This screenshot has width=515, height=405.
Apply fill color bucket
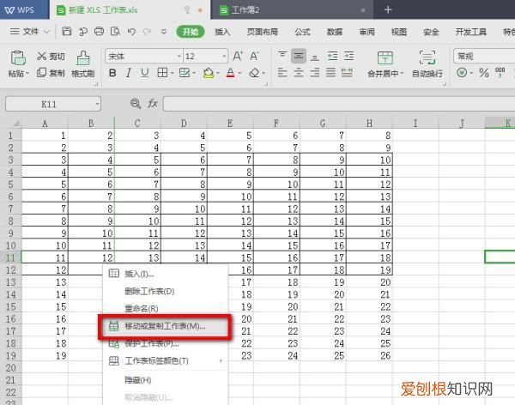pos(209,73)
